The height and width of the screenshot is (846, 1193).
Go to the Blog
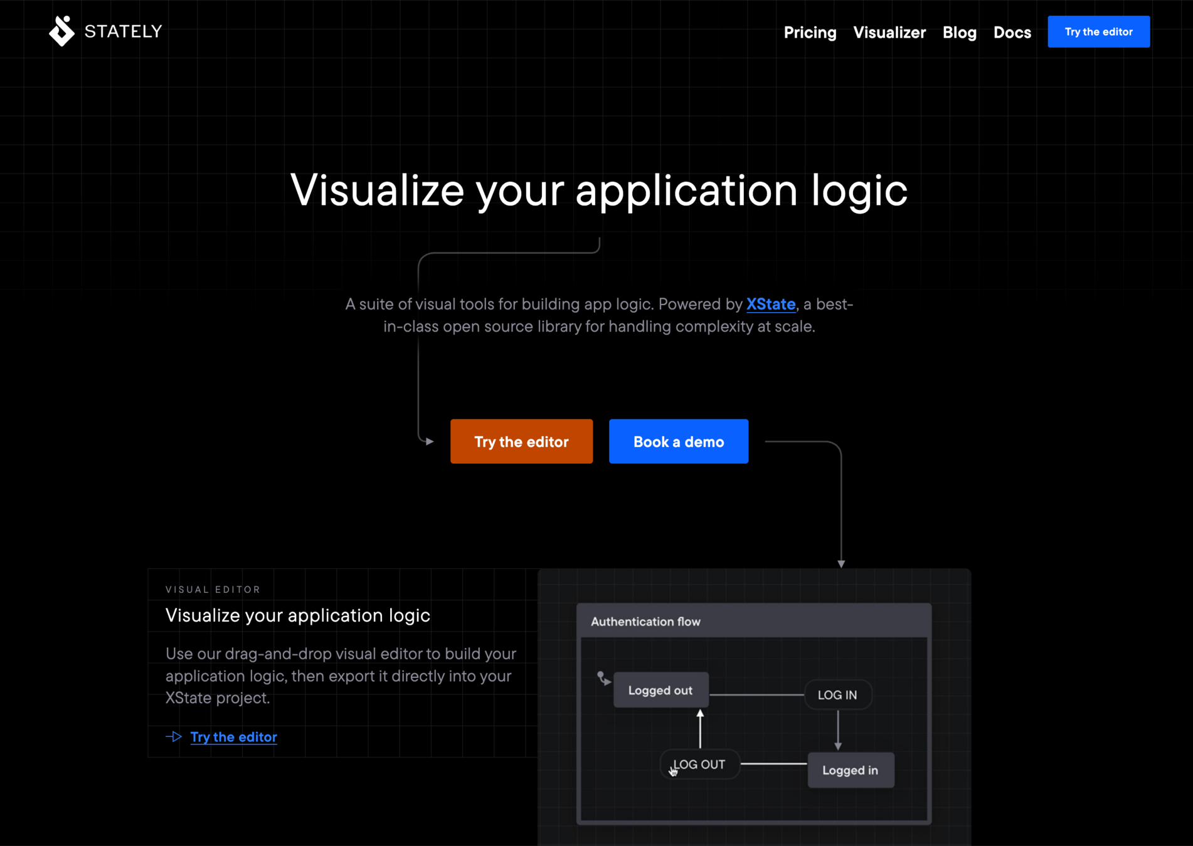point(960,32)
